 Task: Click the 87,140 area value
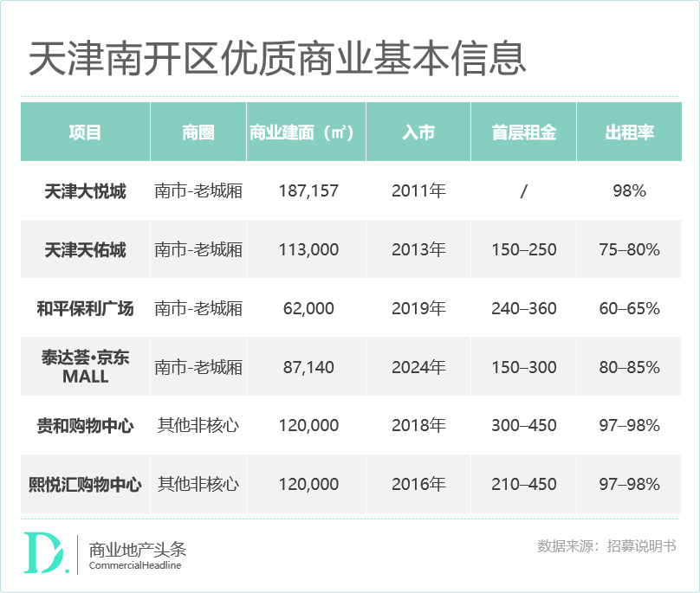pyautogui.click(x=308, y=367)
